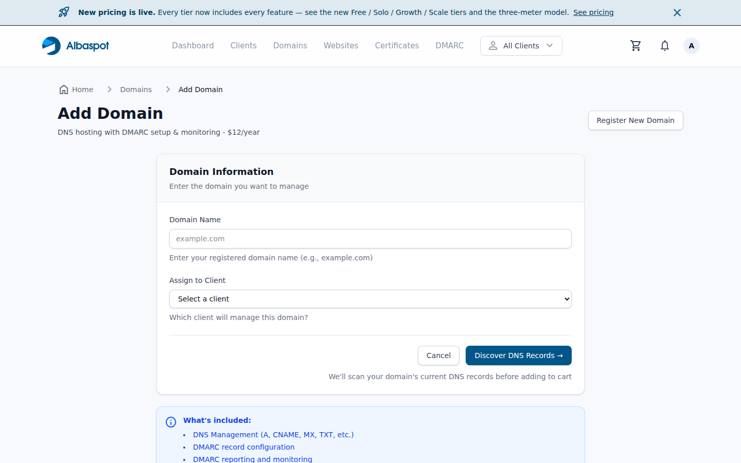Click the info icon beside What's included

click(171, 422)
